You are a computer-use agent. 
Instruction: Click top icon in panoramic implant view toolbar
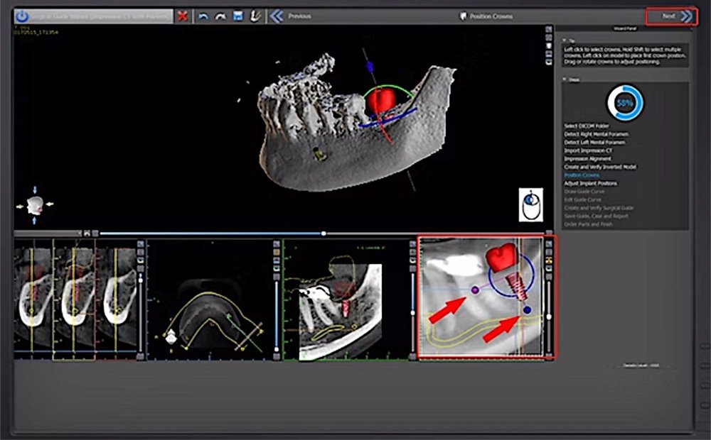(x=412, y=244)
